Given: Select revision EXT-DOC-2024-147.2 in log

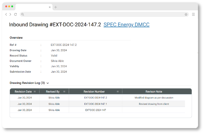Looking at the screenshot, I should click(96, 98).
